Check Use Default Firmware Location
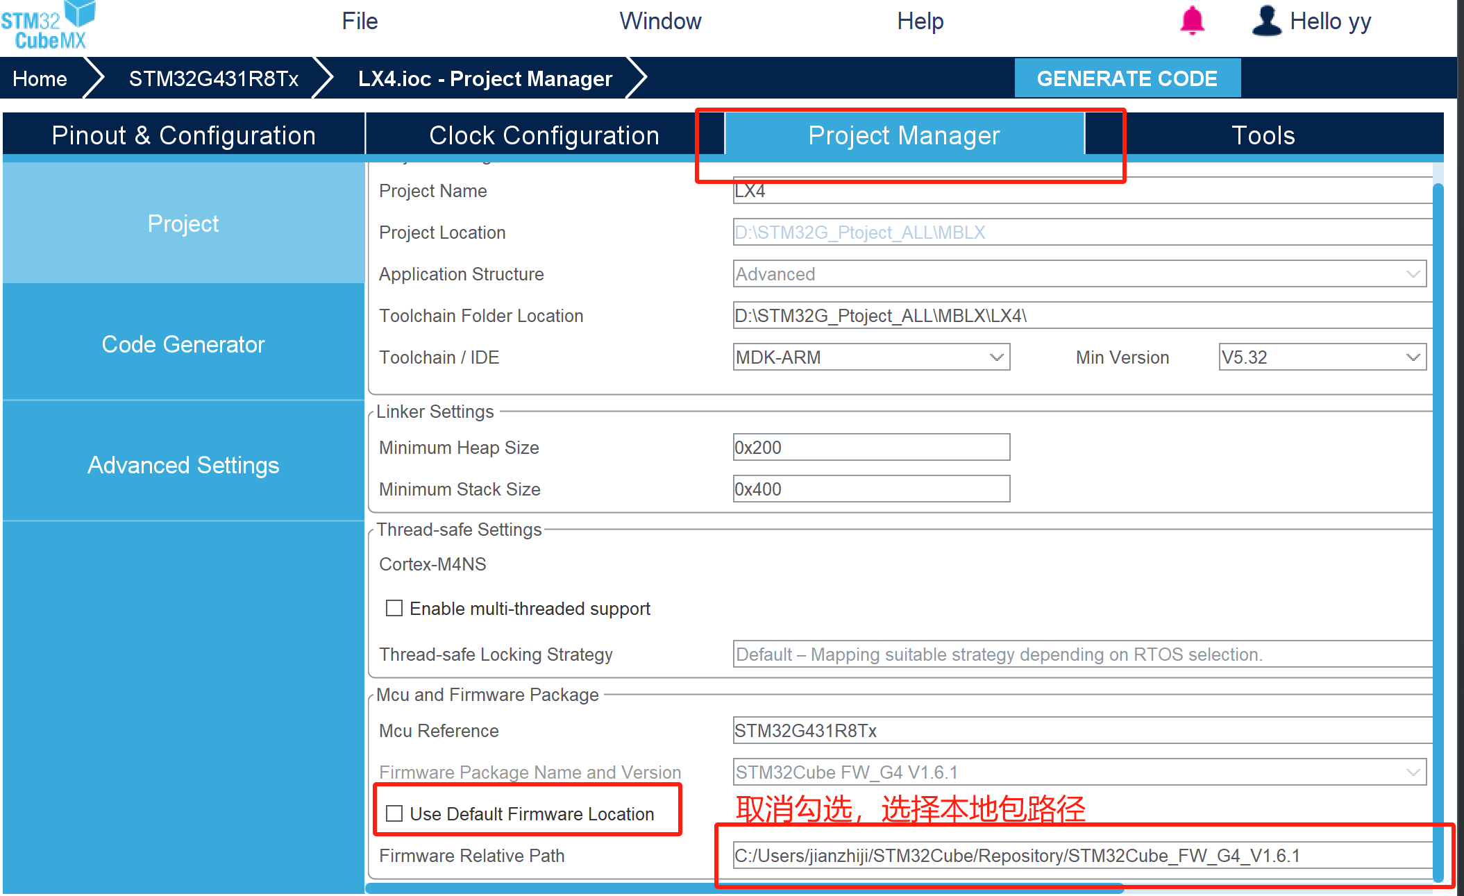This screenshot has width=1464, height=896. coord(394,813)
